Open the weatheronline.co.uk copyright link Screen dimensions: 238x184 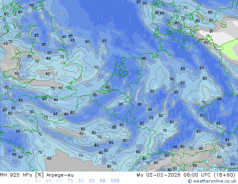tap(212, 181)
